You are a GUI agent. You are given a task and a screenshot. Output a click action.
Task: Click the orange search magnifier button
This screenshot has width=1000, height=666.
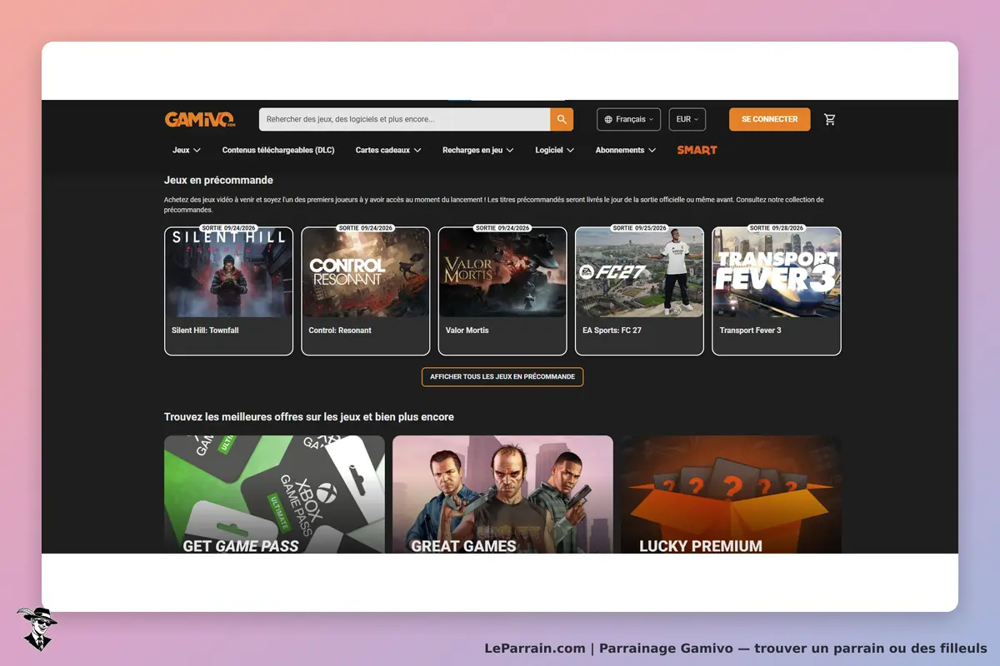point(562,119)
